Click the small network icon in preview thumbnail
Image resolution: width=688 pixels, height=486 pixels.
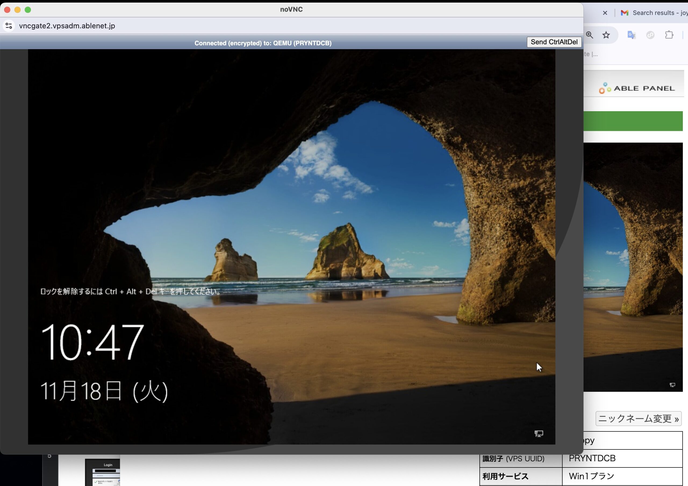coord(672,385)
